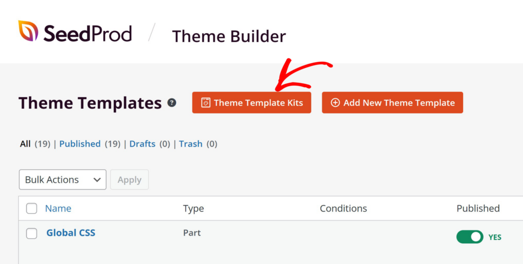Viewport: 523px width, 264px height.
Task: Click the kit icon in Theme Template Kits
Action: [x=206, y=103]
